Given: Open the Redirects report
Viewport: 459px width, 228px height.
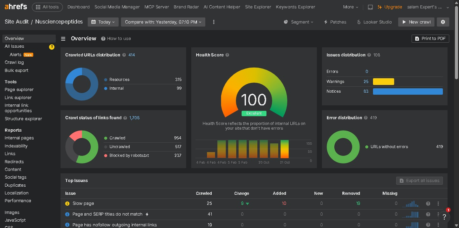Looking at the screenshot, I should tap(14, 162).
